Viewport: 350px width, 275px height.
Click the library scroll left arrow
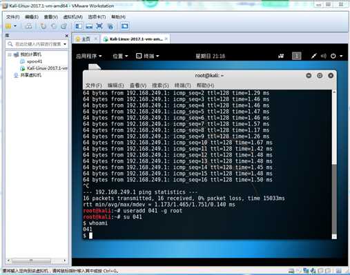click(x=8, y=261)
